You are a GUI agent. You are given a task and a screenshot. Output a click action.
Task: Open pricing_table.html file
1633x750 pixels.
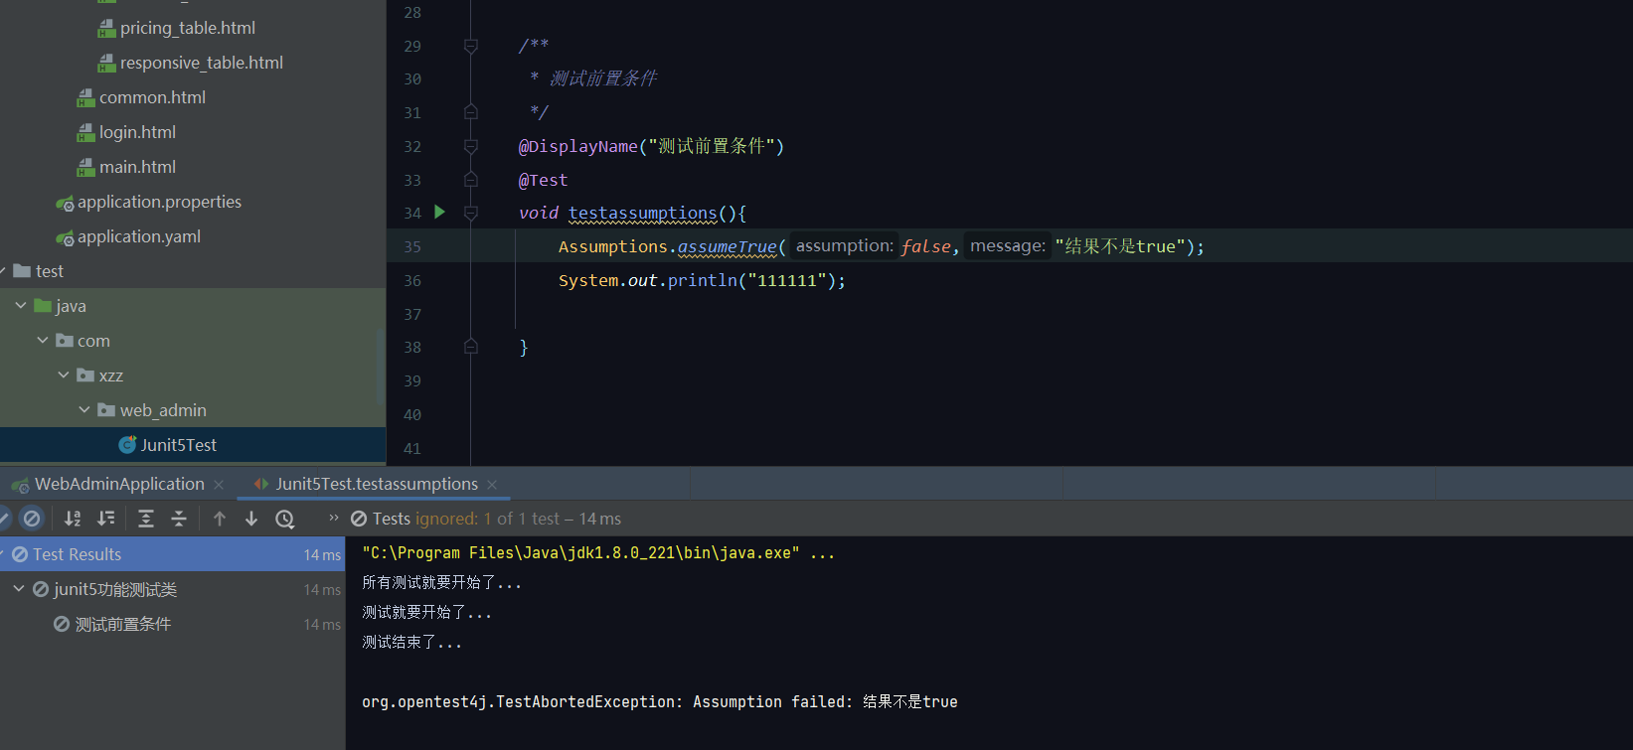[188, 28]
